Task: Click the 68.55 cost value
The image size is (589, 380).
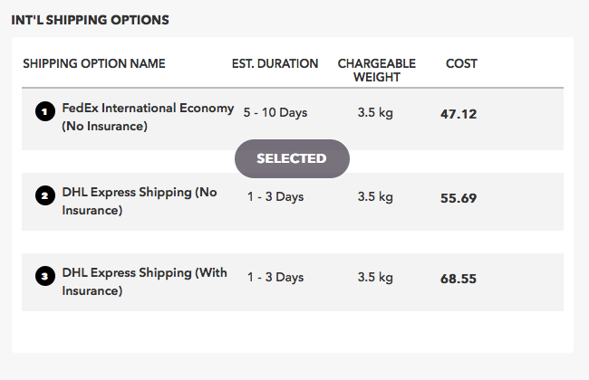Action: (459, 279)
